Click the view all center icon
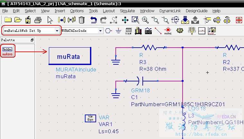 tap(175, 20)
